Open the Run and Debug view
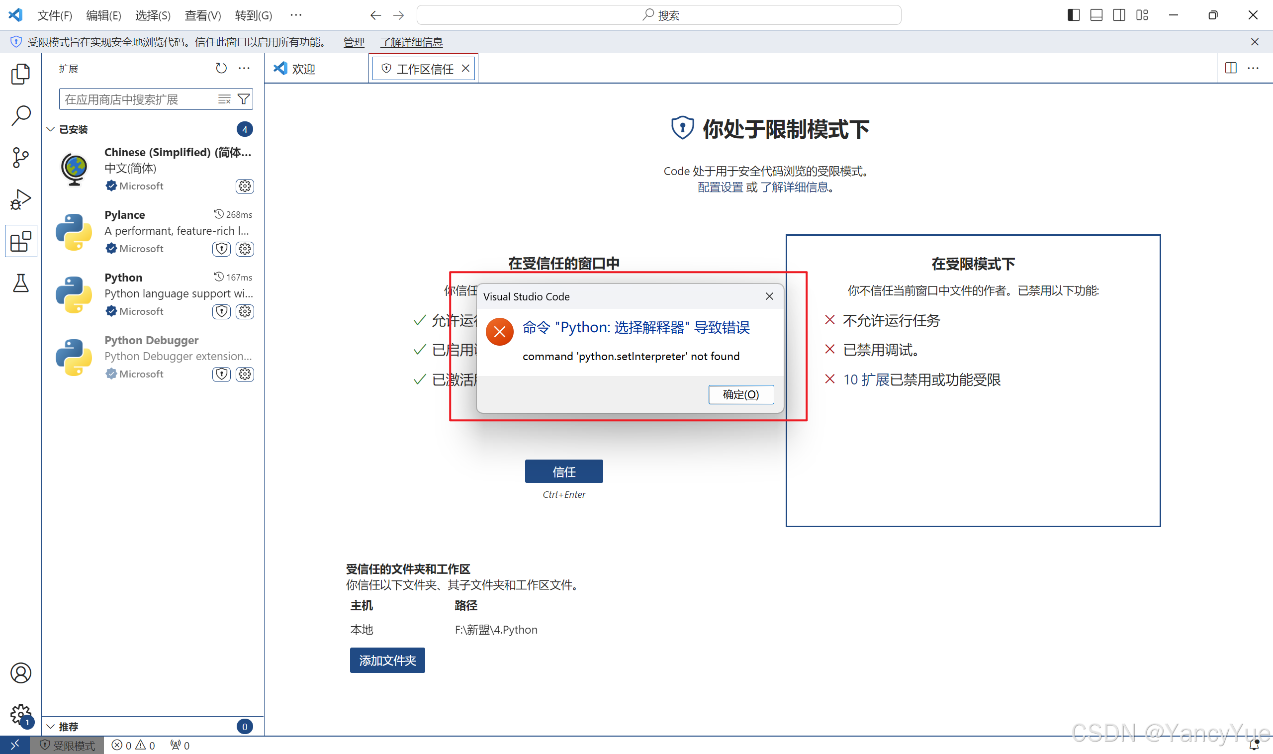The height and width of the screenshot is (754, 1273). [20, 199]
